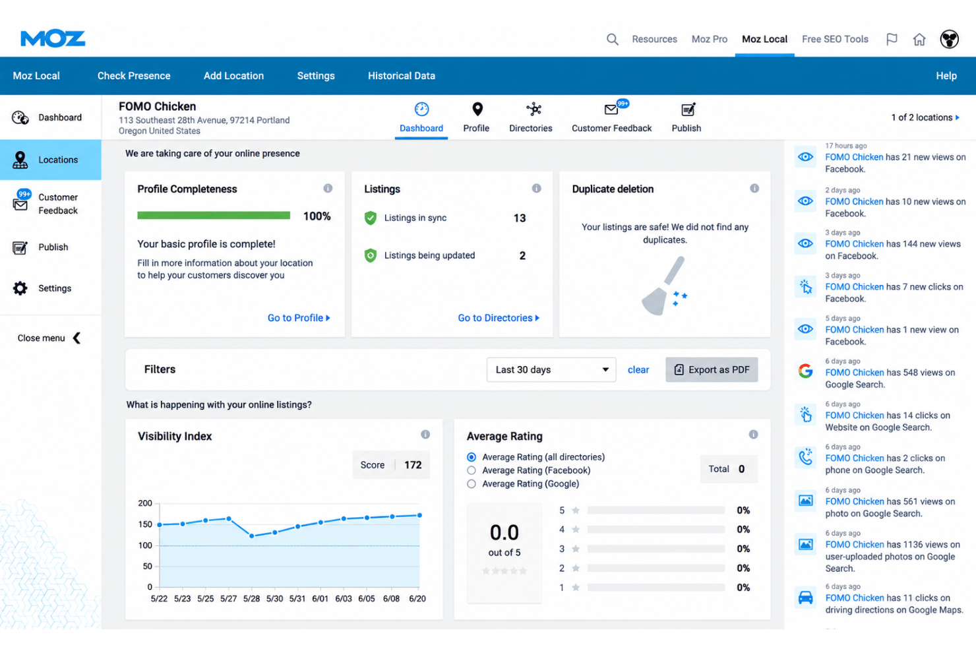Click Export as PDF button
This screenshot has height=651, width=976.
(x=712, y=369)
